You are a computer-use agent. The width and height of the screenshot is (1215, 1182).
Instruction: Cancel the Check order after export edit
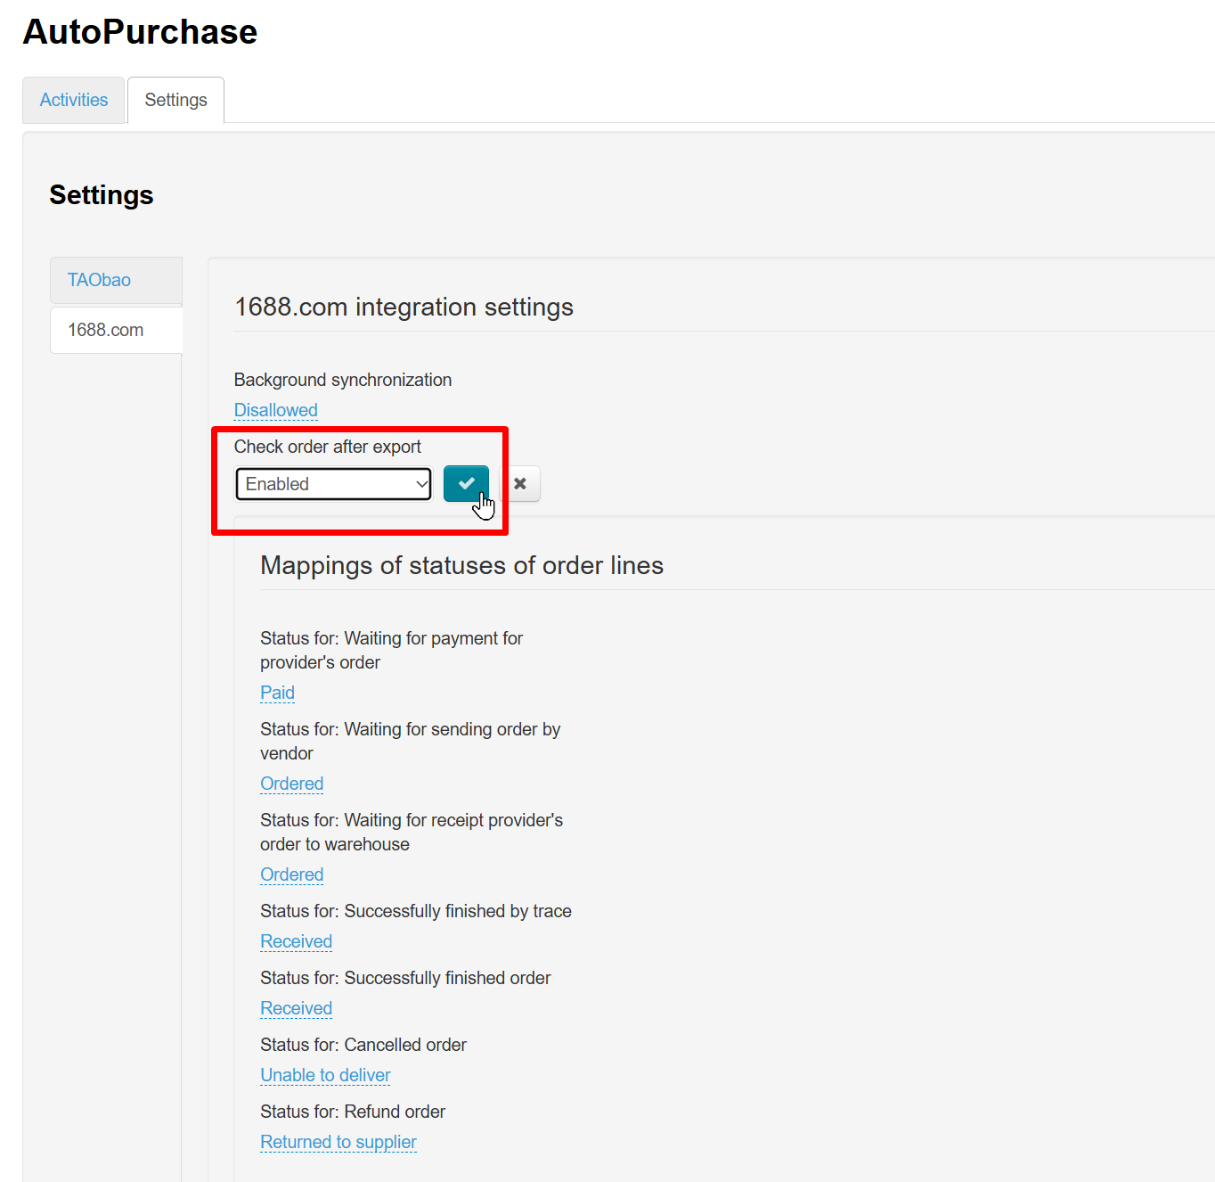[520, 483]
